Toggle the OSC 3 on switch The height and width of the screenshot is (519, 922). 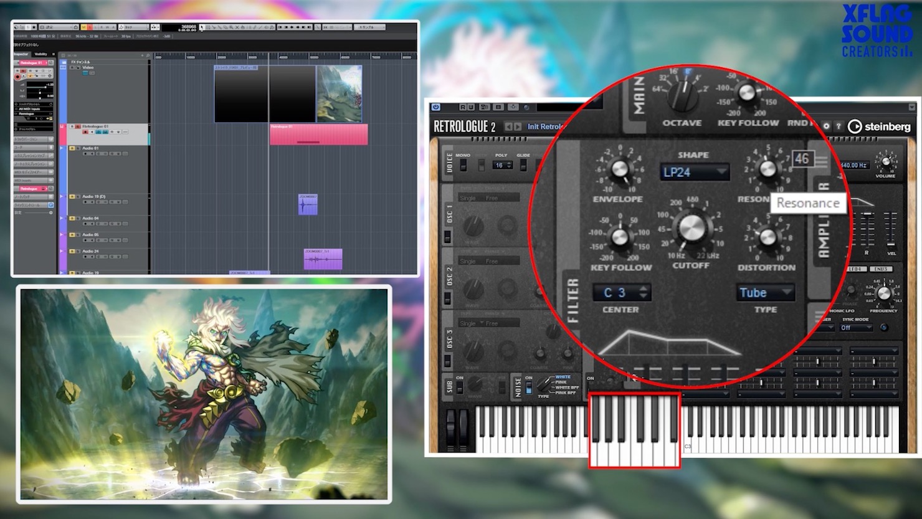[x=447, y=361]
